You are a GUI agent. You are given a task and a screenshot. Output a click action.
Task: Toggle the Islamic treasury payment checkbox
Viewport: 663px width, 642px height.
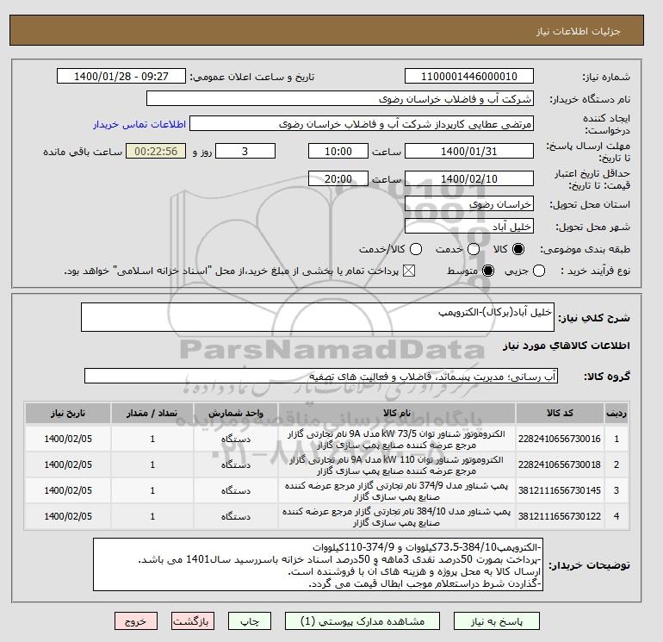[409, 271]
